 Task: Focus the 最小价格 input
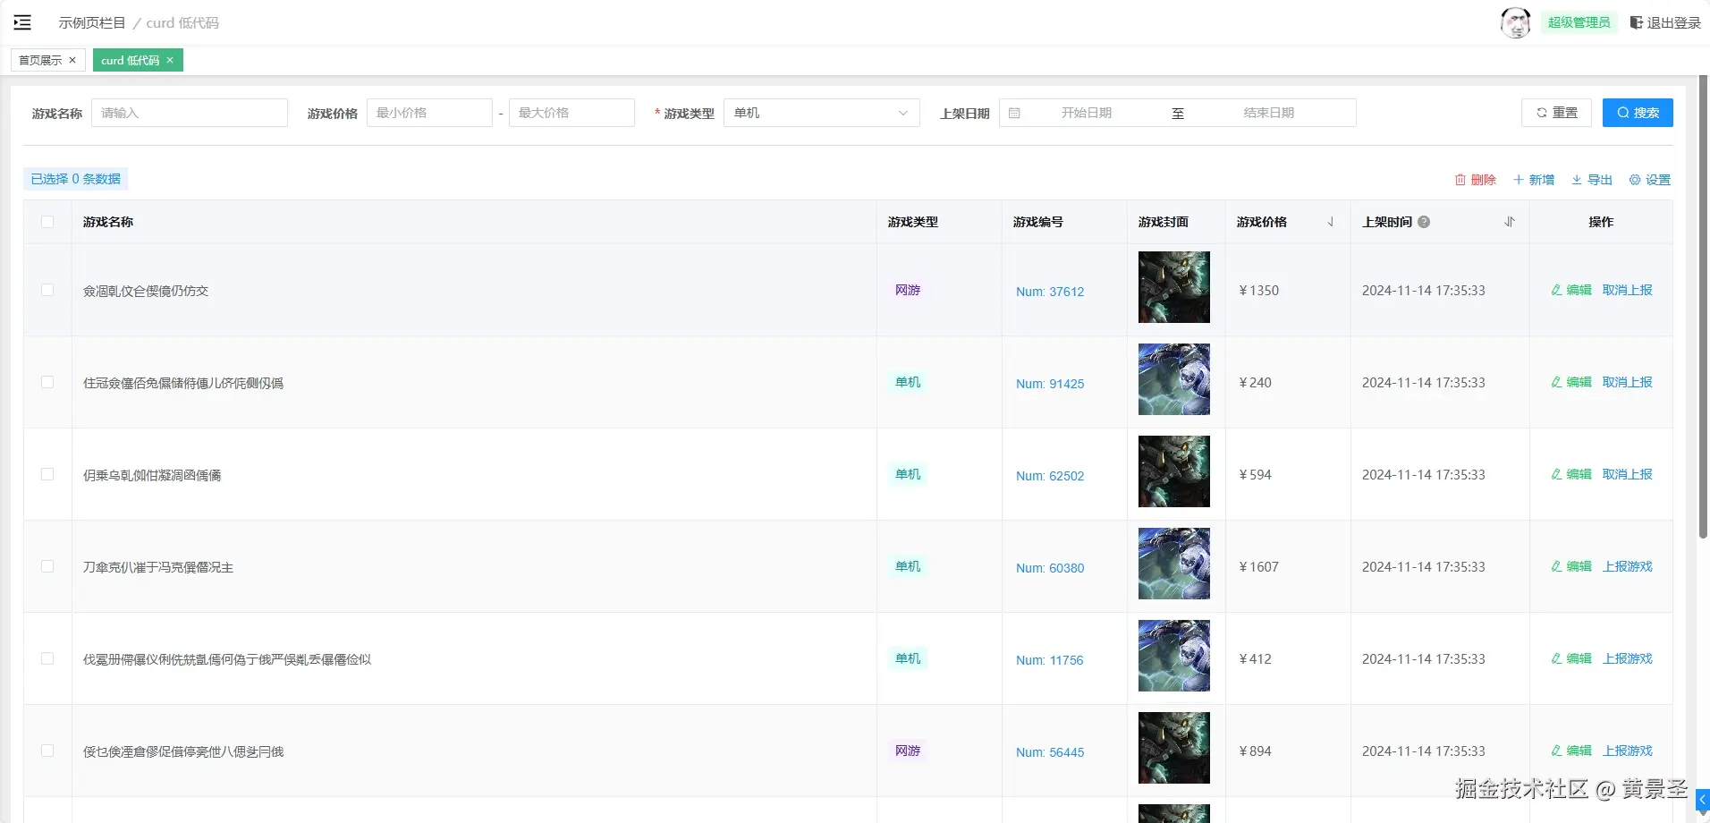(x=429, y=113)
